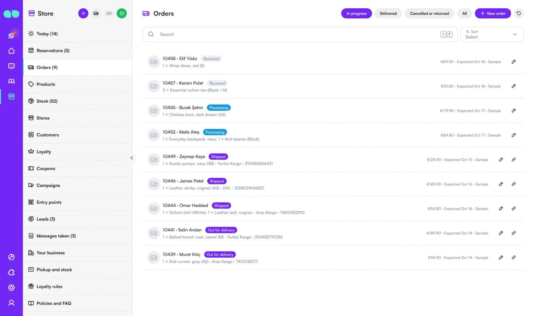
Task: Open the Sort Select dropdown
Action: click(492, 34)
